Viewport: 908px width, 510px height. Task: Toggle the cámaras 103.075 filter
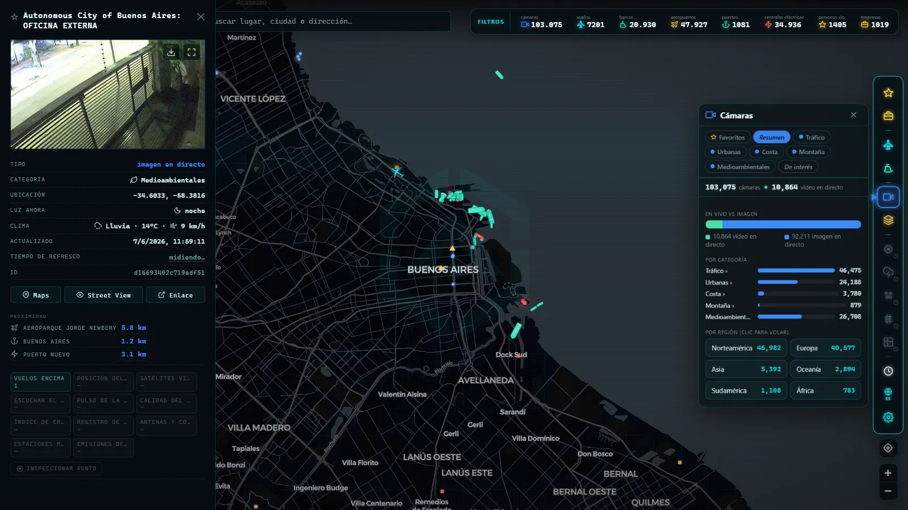point(541,22)
